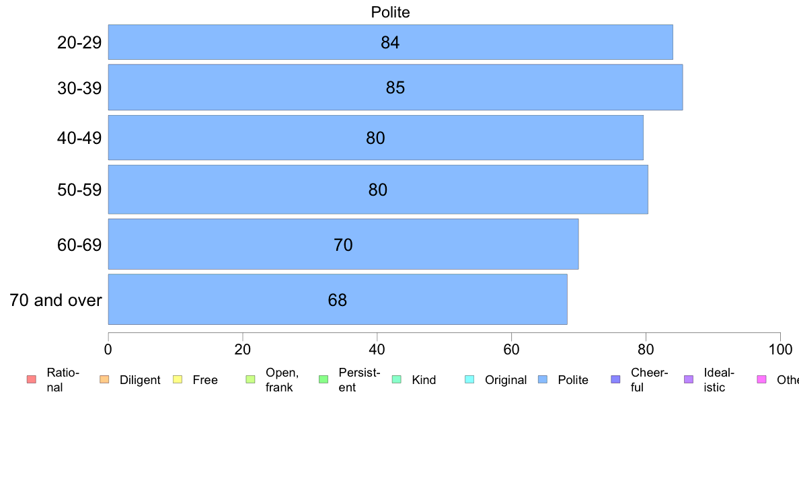Click the 70 and over axis label
Screen dimensions: 799x495
pos(56,300)
